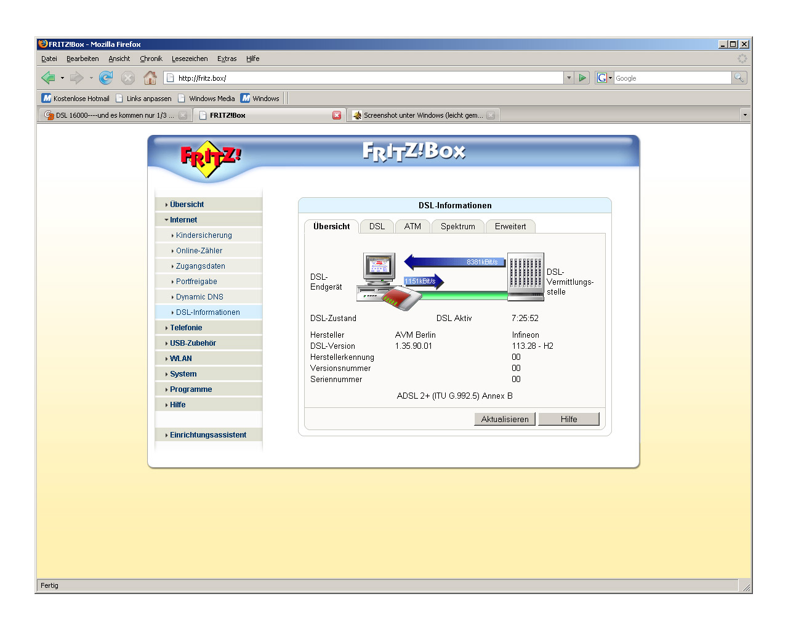Reload the page with the refresh icon
788x631 pixels.
coord(106,78)
